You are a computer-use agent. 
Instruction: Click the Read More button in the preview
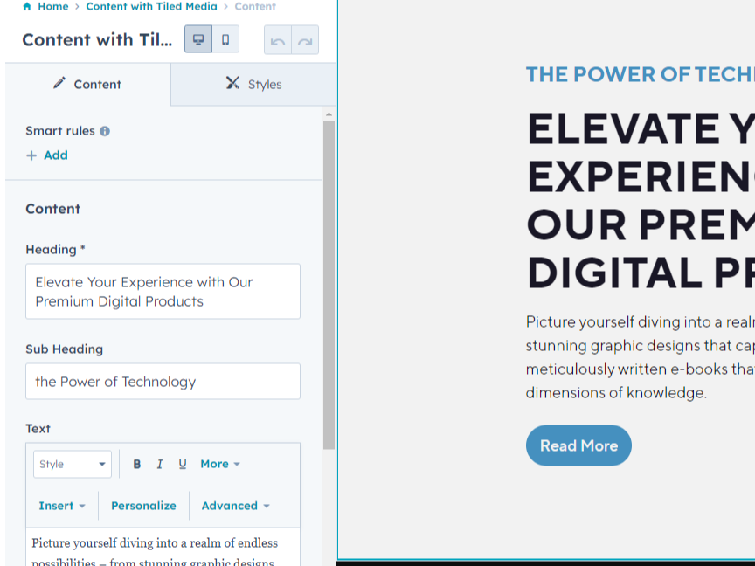578,445
